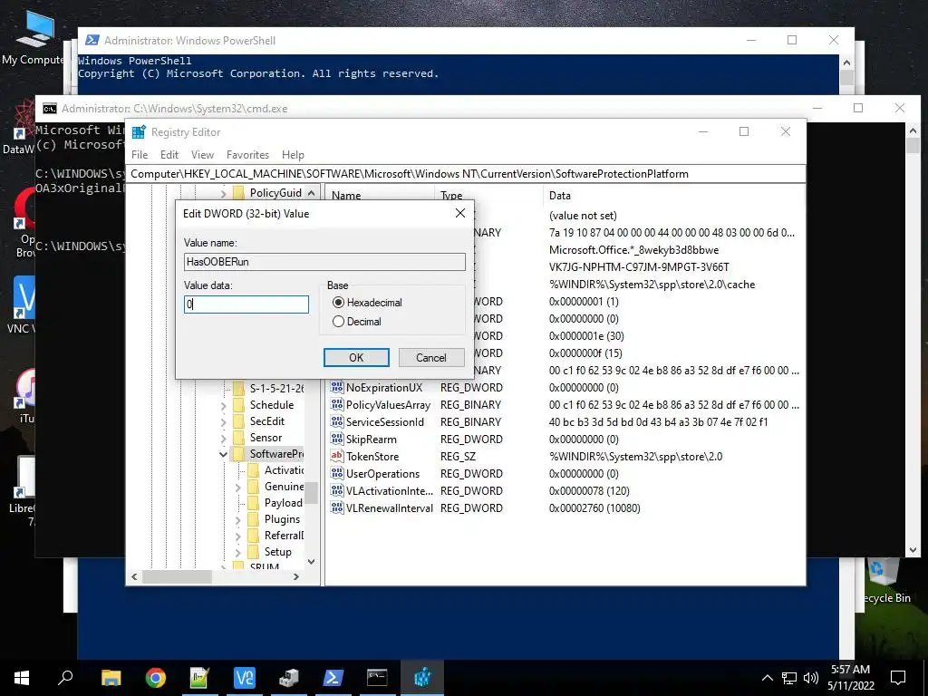Select the Setup folder icon in tree
The image size is (928, 696).
254,552
